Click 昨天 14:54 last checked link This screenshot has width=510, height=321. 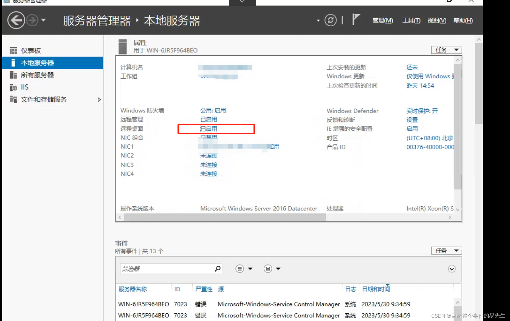coord(420,86)
